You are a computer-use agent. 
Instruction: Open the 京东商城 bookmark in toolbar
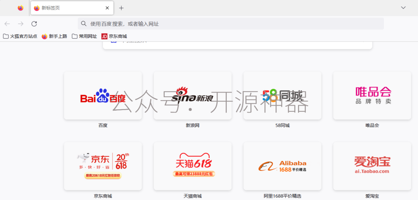click(114, 36)
